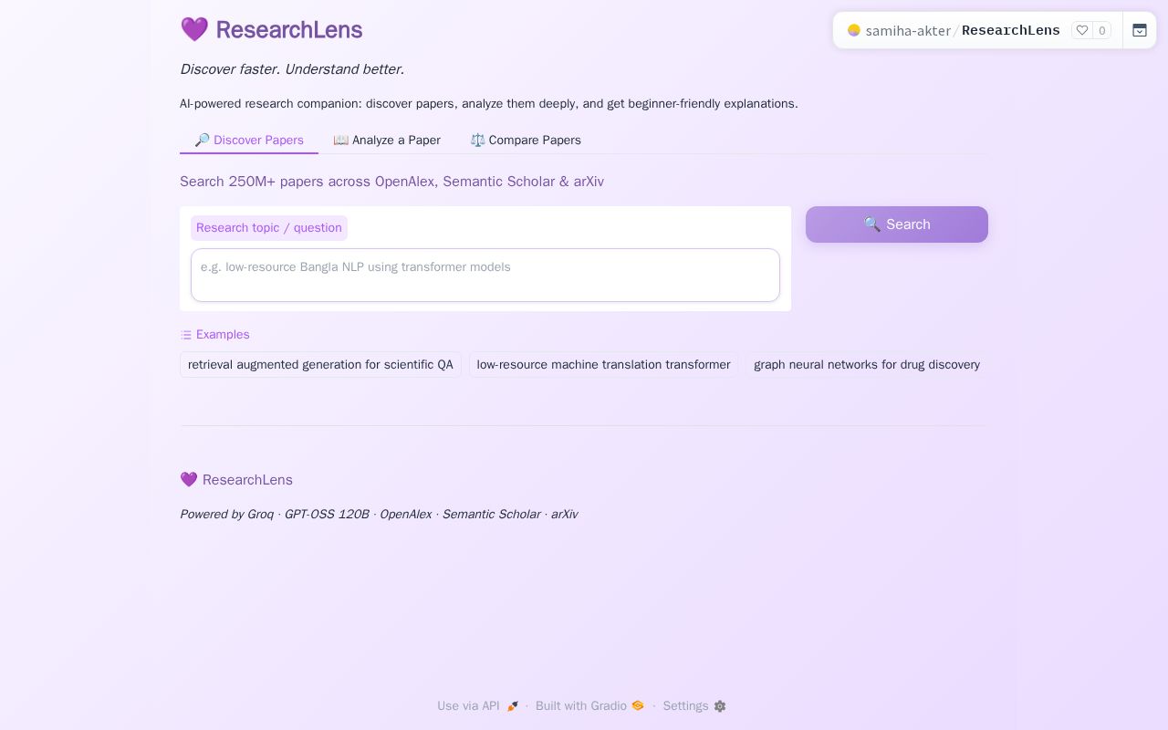Screen dimensions: 1168x730
Task: Click the like count number
Action: [1102, 31]
